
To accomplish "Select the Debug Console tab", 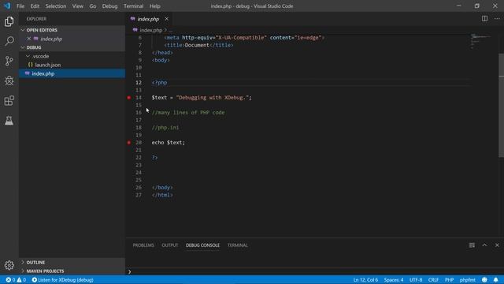I will (x=202, y=245).
